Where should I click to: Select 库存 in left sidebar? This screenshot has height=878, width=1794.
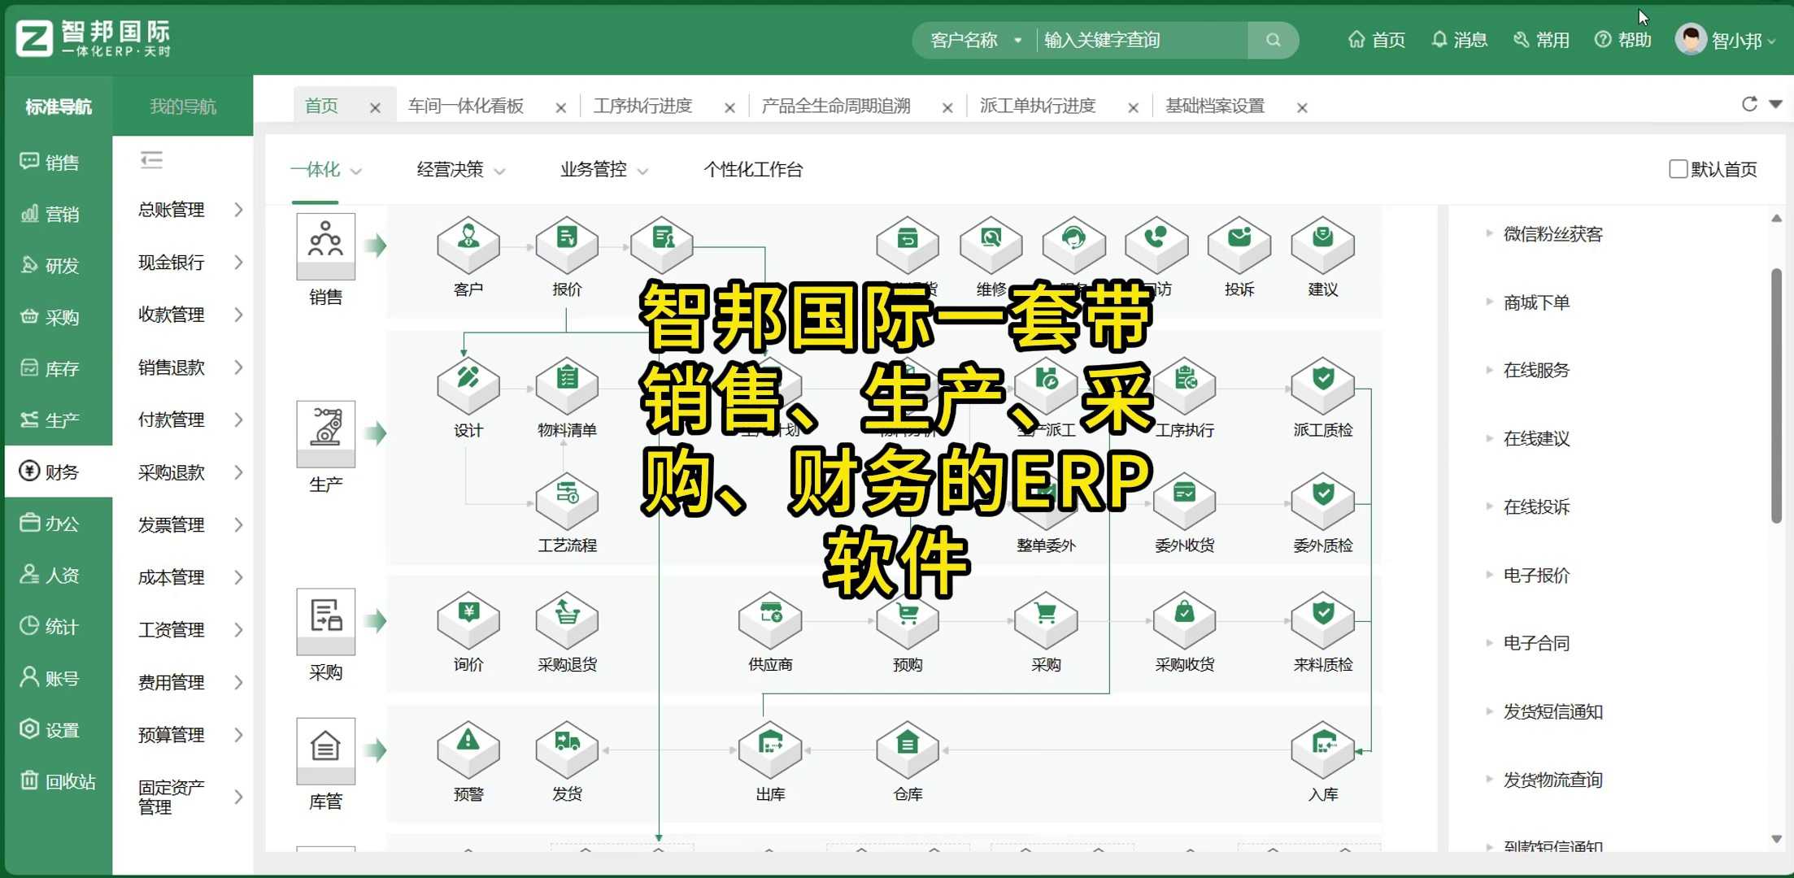pyautogui.click(x=59, y=369)
